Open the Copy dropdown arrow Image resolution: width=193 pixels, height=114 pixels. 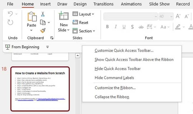point(49,22)
